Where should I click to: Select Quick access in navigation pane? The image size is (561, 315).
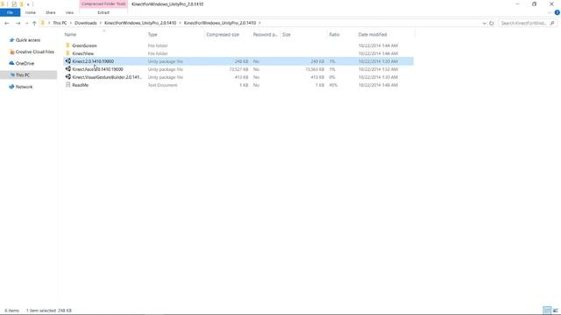tap(28, 40)
